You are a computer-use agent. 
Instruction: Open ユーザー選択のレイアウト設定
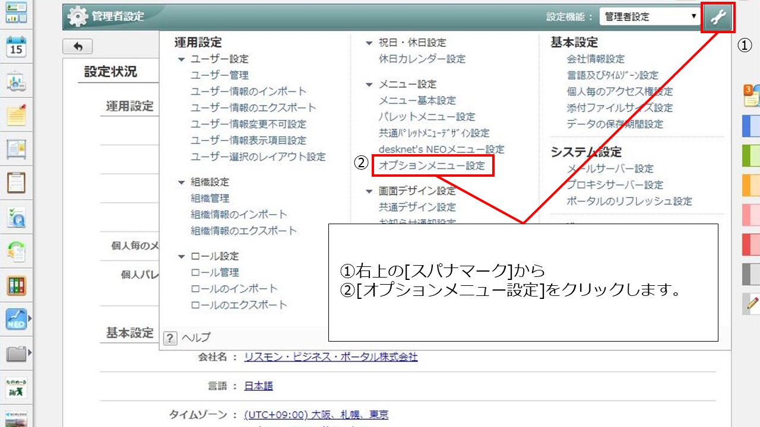coord(258,157)
